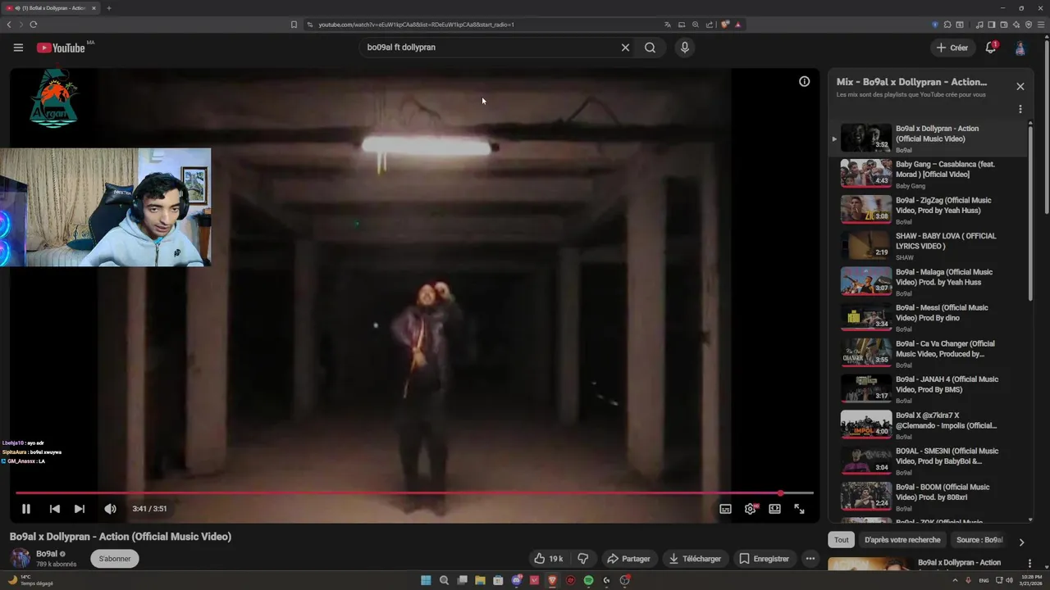Run search with the magnifier button
Image resolution: width=1050 pixels, height=590 pixels.
pos(650,48)
